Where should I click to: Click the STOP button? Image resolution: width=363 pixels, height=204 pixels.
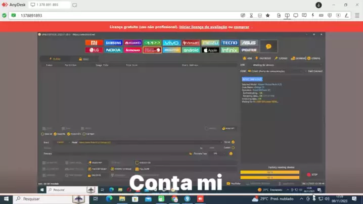312,175
